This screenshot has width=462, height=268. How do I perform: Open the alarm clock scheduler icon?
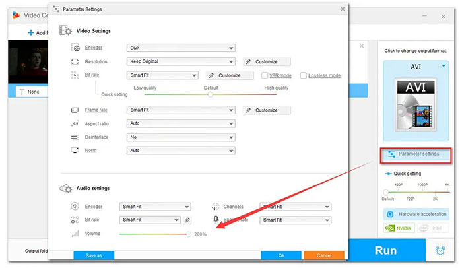point(440,251)
